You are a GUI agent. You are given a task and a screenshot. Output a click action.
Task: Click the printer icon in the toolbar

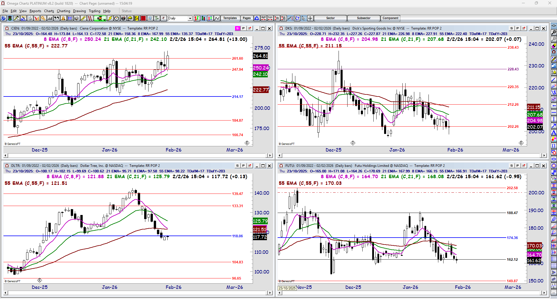pos(30,18)
